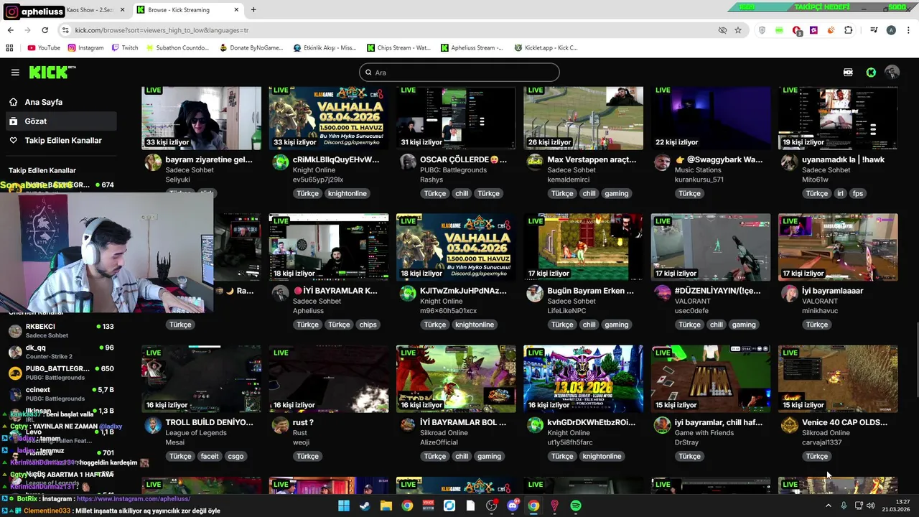Open the apps grid icon in bookmarks bar
This screenshot has width=919, height=517.
pos(9,48)
